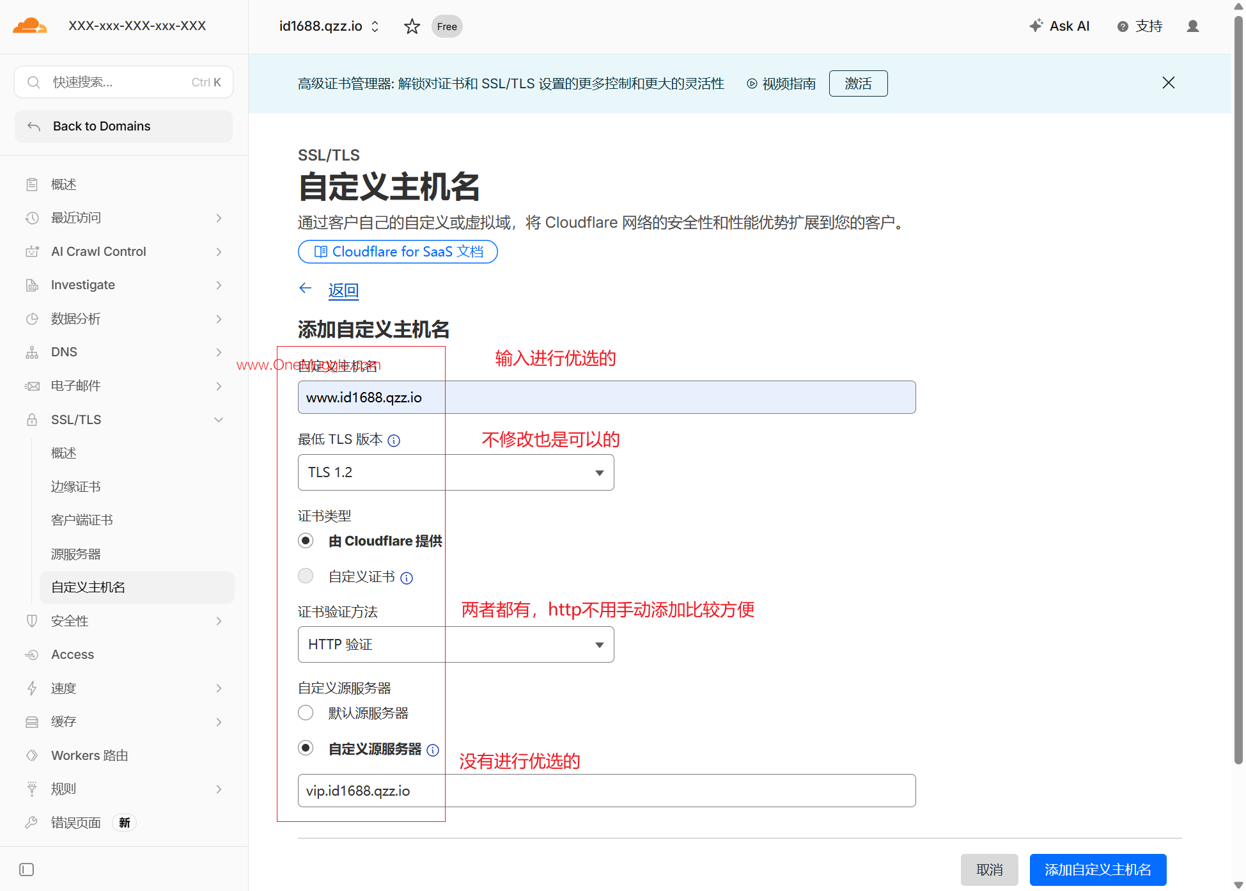Choose the 默认源服务器 radio option
Image resolution: width=1246 pixels, height=891 pixels.
pos(306,713)
